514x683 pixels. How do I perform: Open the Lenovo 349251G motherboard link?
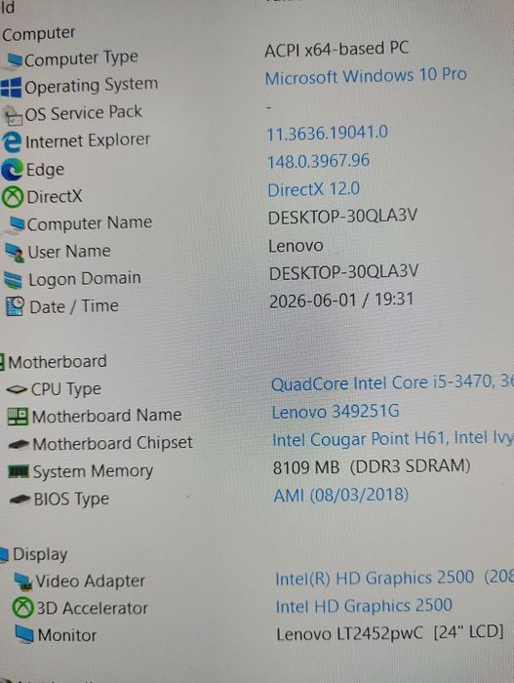[336, 412]
